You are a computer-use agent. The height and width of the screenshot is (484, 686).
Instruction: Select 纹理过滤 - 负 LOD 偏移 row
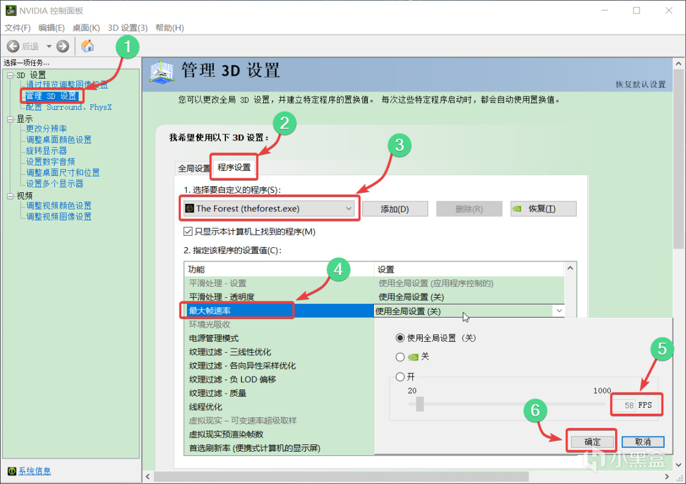[x=279, y=380]
